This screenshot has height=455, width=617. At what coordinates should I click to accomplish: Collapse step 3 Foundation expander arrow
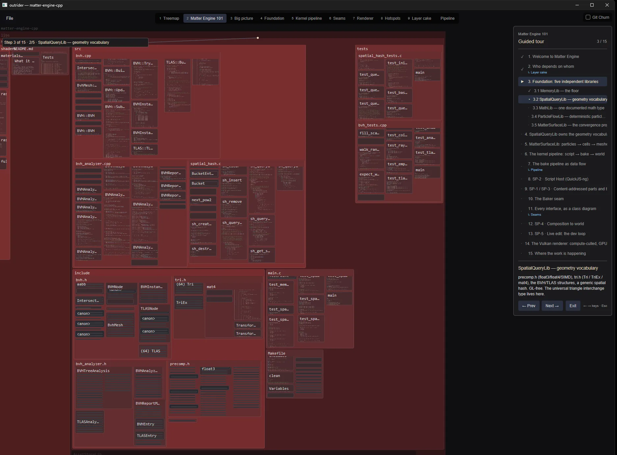coord(522,82)
